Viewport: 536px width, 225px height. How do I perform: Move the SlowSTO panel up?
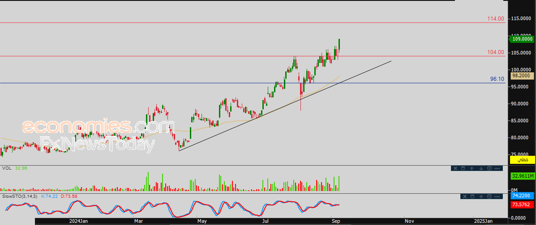tap(481, 196)
